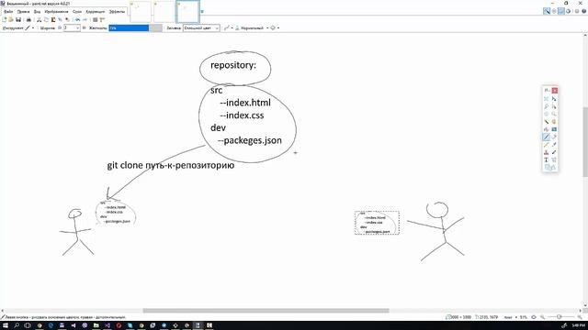
Task: Select the Lasso Select tool
Action: pos(547,106)
